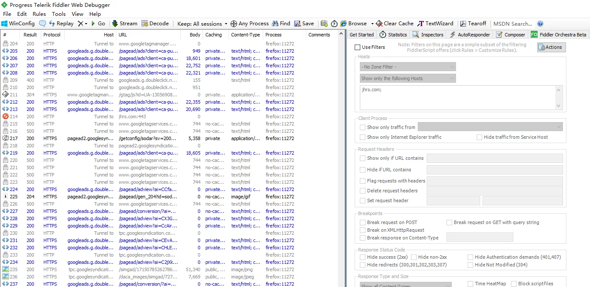Check Flag requests with headers
This screenshot has height=287, width=590.
(x=363, y=181)
